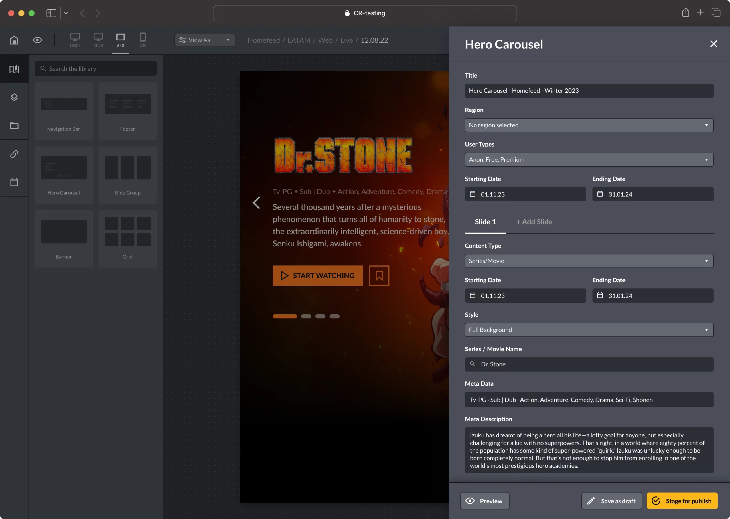Click calendar icon in slide Starting Date
The image size is (730, 519).
point(472,295)
